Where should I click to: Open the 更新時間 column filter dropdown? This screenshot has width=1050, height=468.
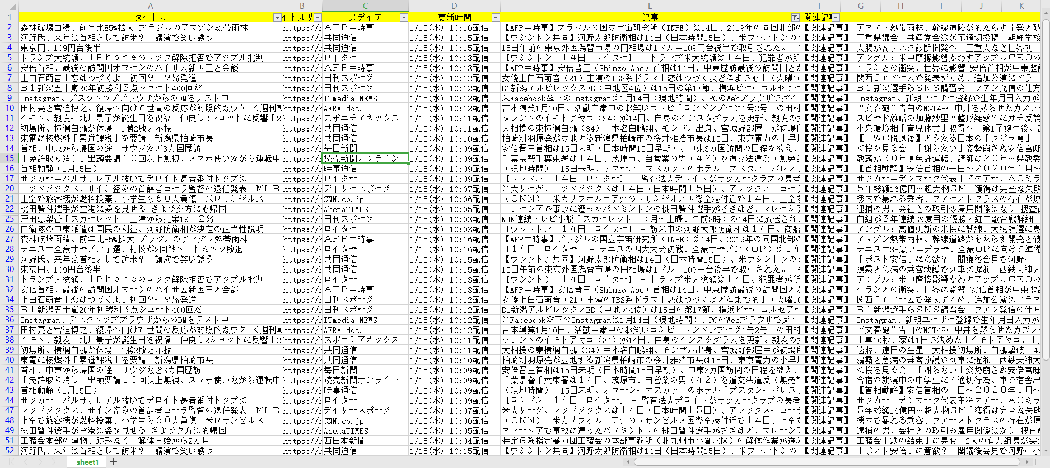click(x=496, y=18)
